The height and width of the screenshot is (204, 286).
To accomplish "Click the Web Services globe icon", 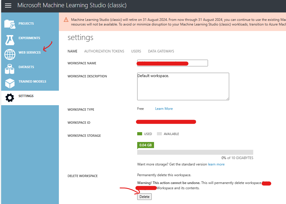I will point(10,54).
